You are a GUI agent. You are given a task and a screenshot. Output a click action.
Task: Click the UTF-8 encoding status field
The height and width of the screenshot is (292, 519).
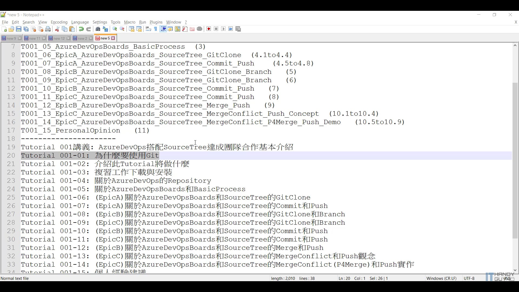469,278
